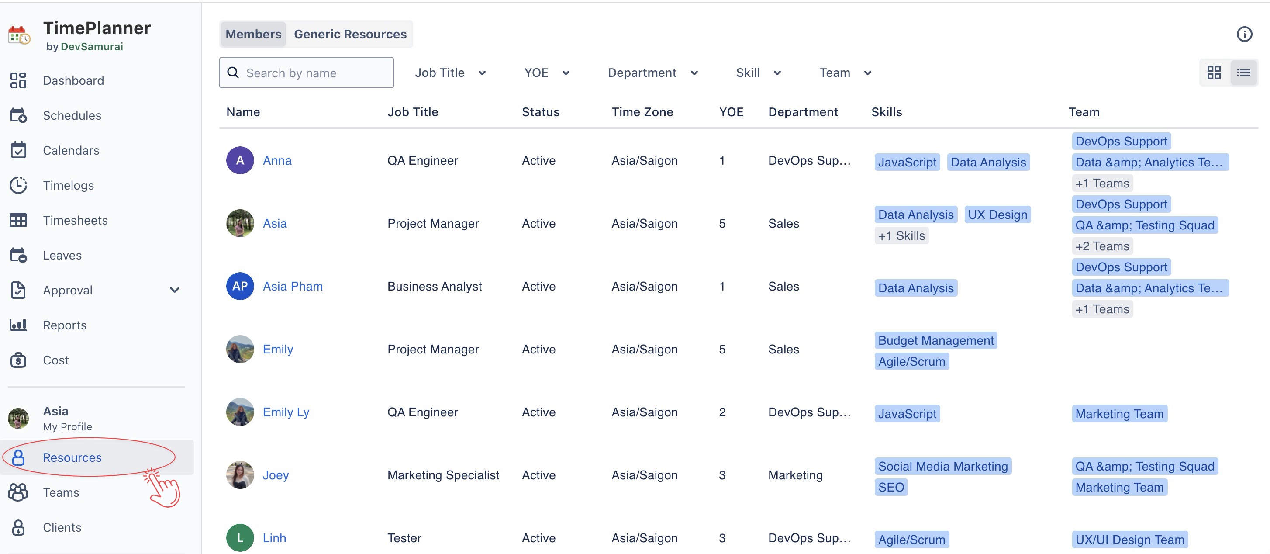Click the Timesheets grid icon
This screenshot has width=1270, height=554.
[18, 221]
